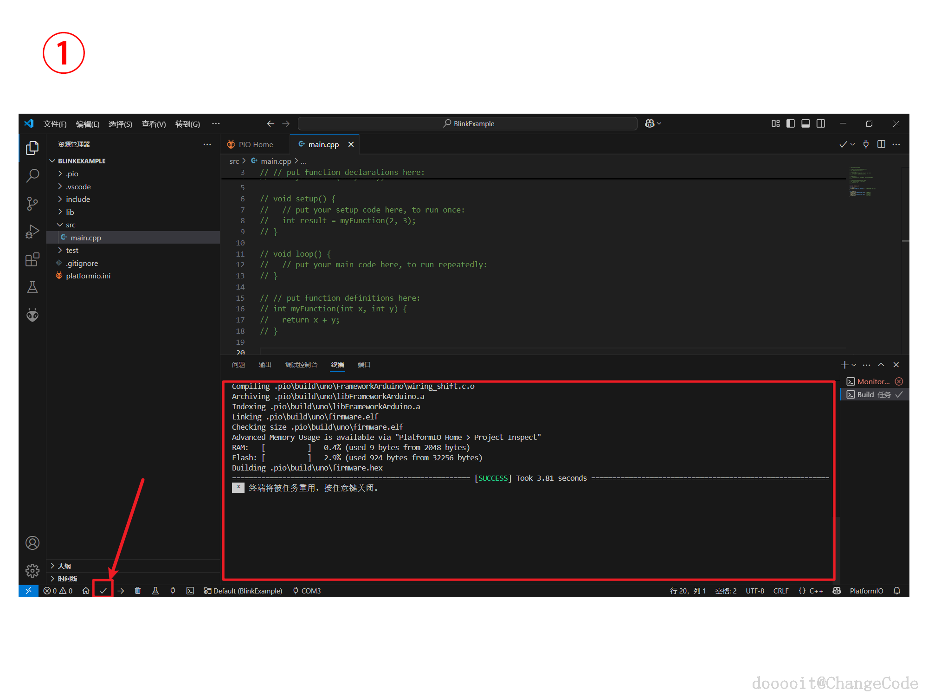Click the PlatformIO Home house icon
The image size is (928, 696).
pos(86,591)
